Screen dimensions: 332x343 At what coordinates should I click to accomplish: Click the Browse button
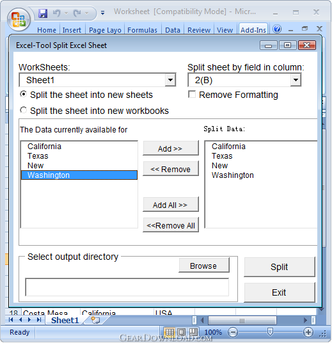[204, 266]
